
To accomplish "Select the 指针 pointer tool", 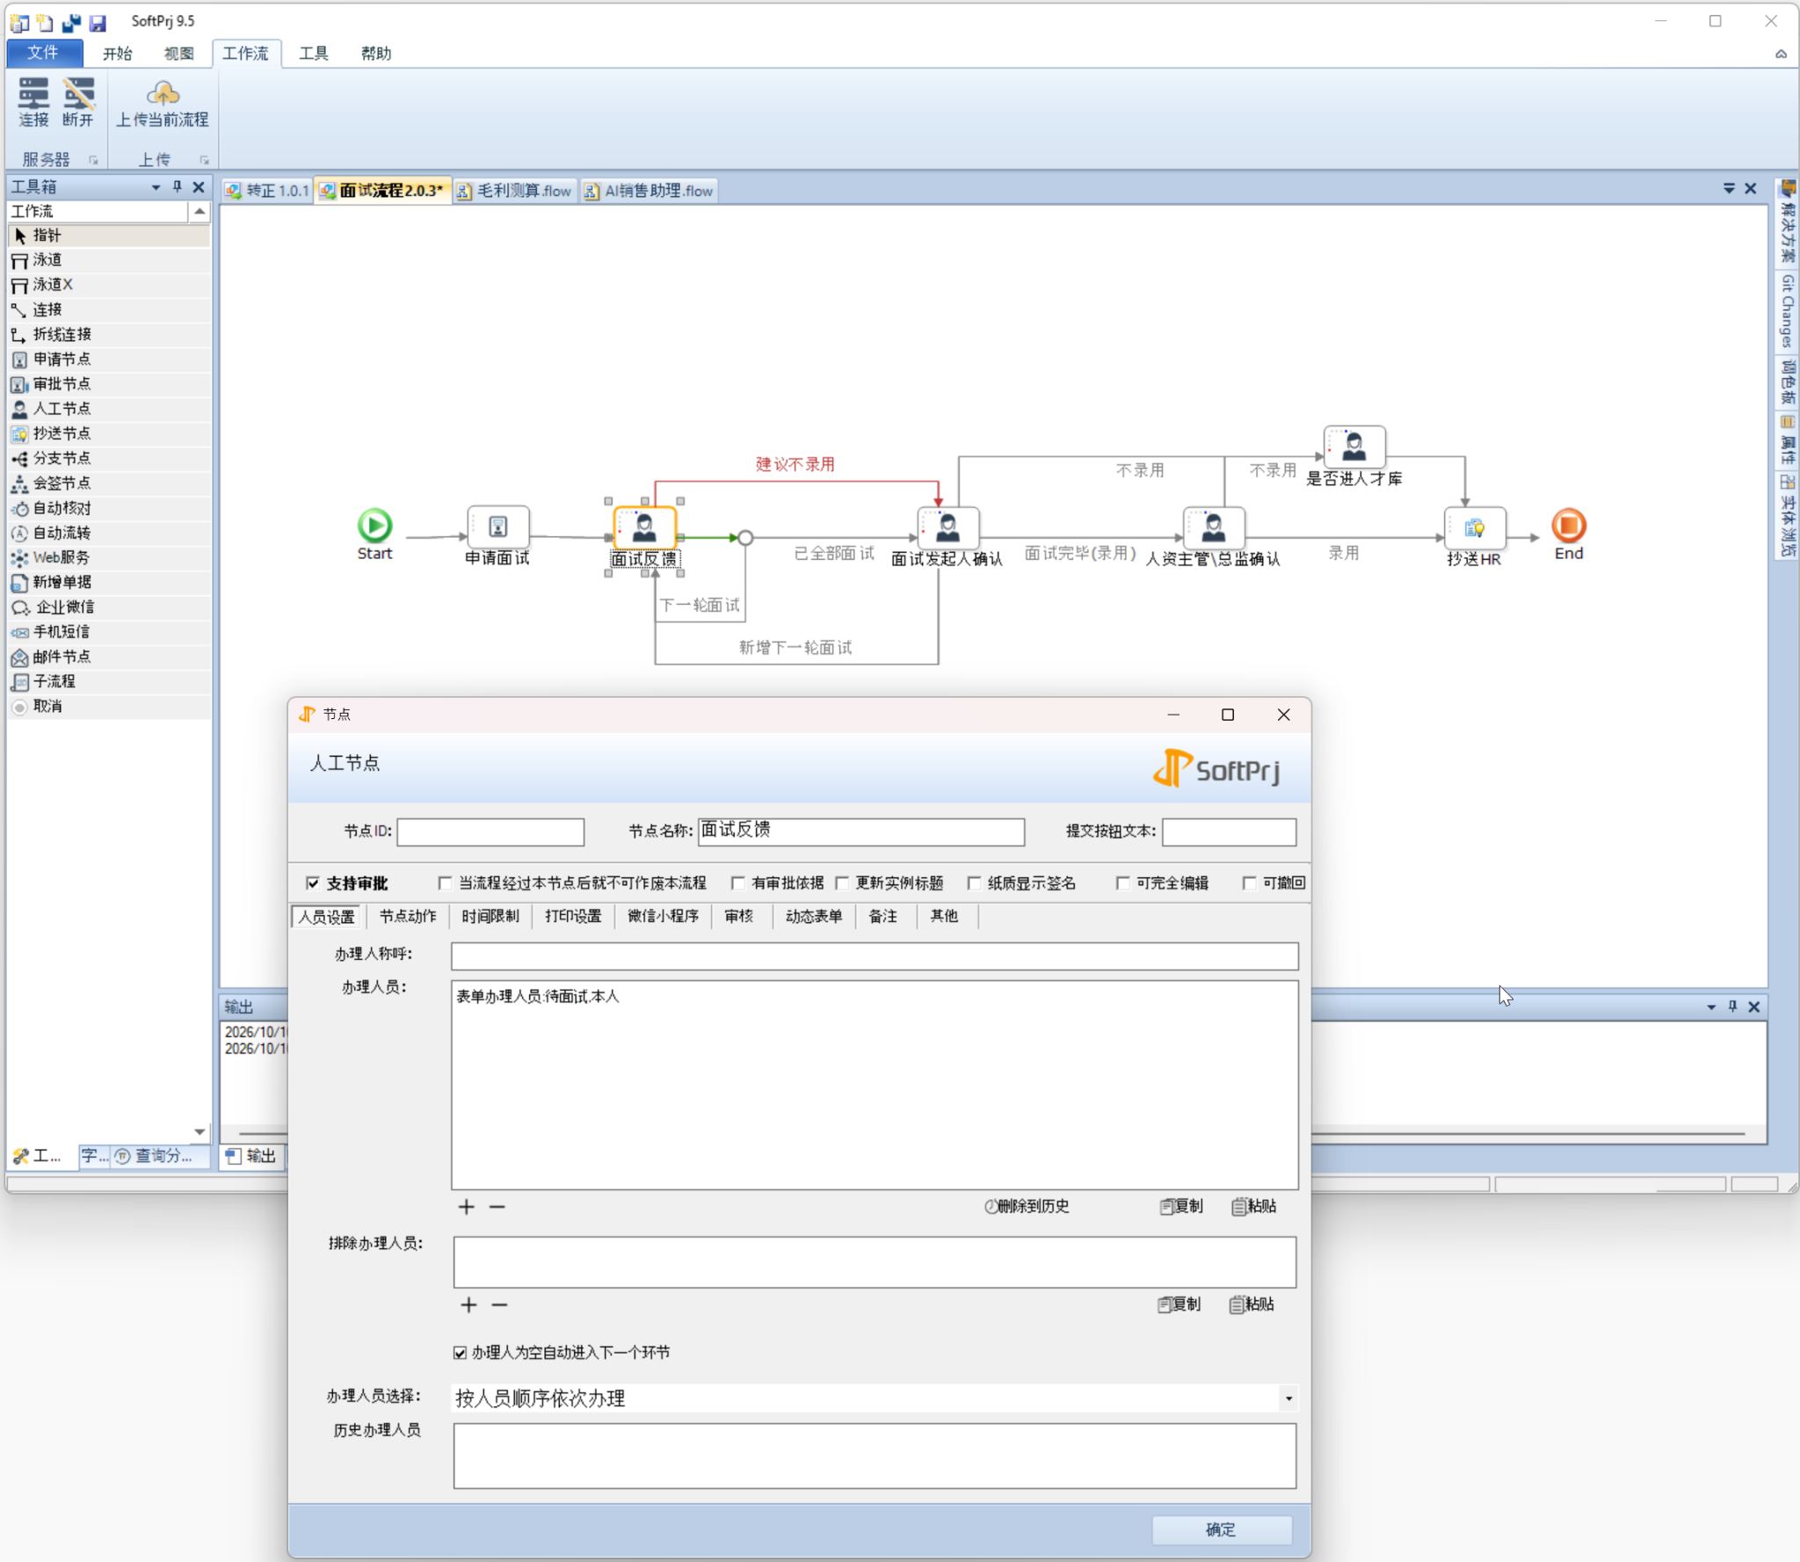I will [x=109, y=236].
